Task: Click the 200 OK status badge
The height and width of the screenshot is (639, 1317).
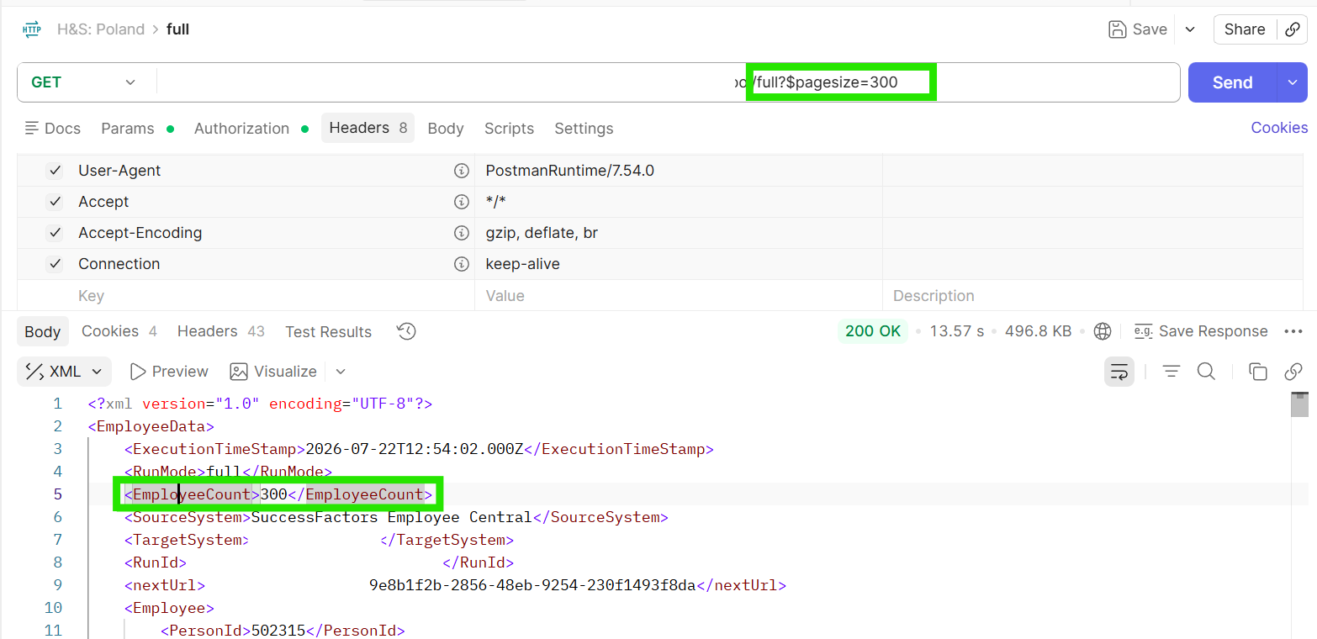Action: point(873,331)
